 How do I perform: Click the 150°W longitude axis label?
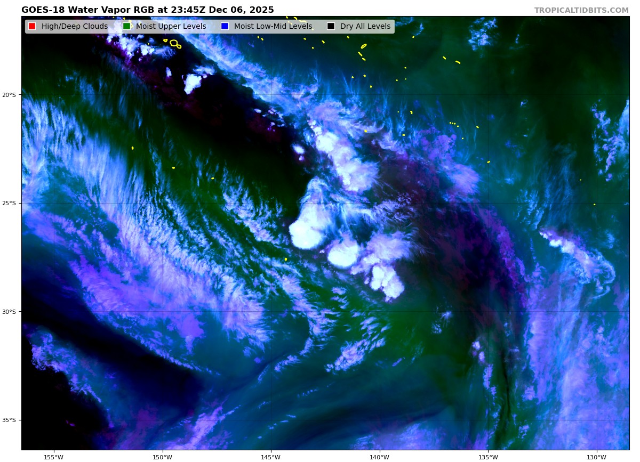pos(162,457)
